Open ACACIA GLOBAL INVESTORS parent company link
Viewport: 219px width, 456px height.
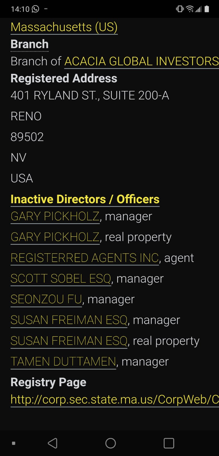141,61
